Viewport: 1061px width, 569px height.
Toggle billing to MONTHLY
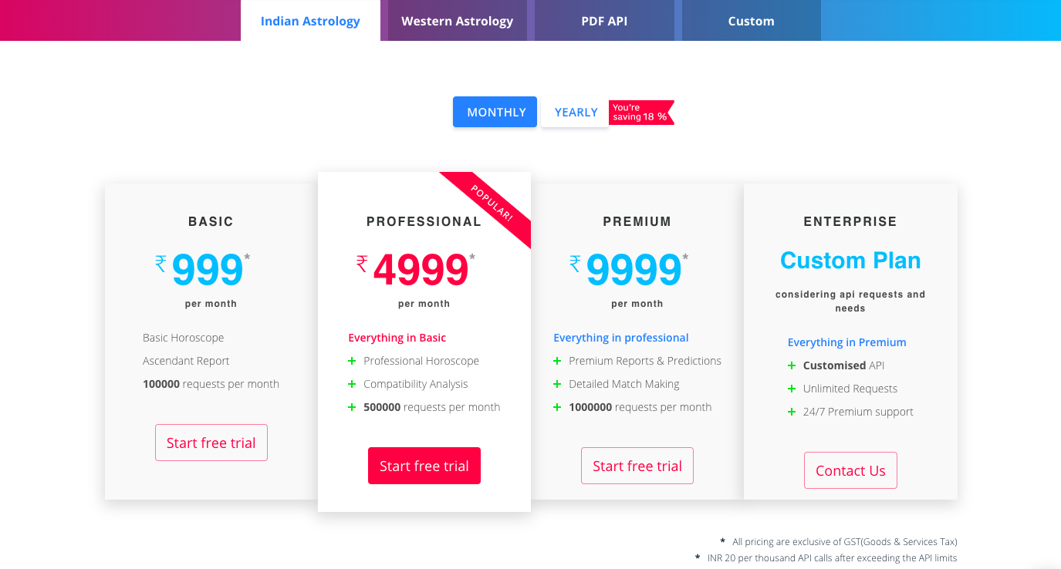pyautogui.click(x=495, y=112)
